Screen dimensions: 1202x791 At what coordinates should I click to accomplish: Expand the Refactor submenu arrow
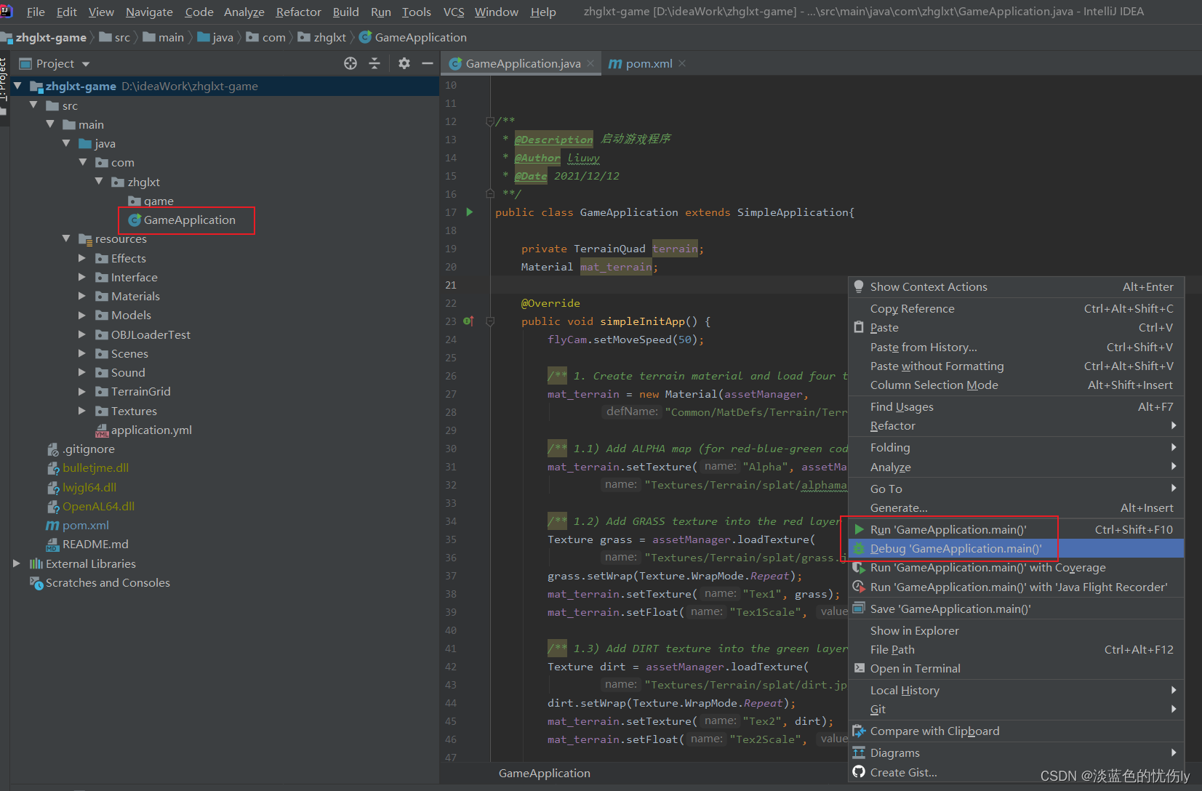1173,425
